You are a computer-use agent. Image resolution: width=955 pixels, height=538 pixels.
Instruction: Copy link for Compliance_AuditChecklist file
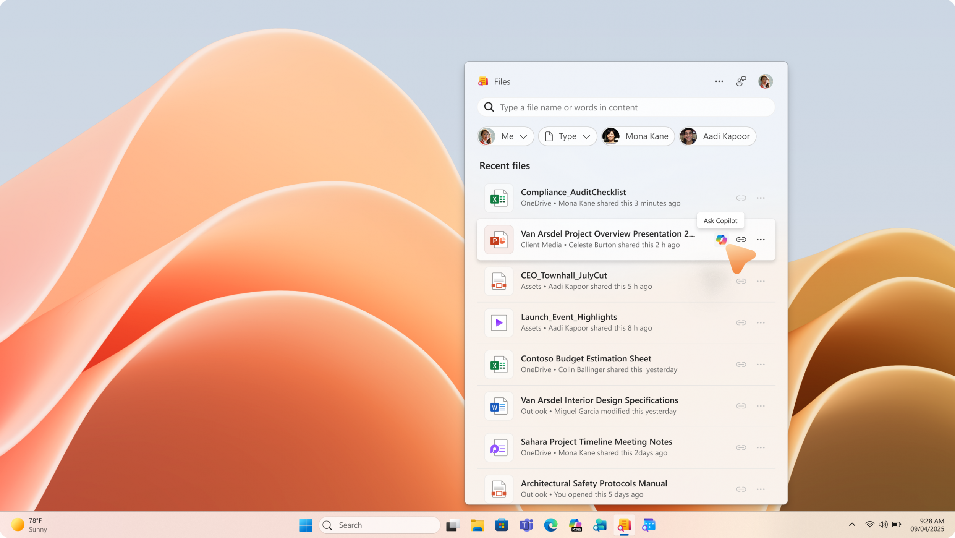[741, 198]
